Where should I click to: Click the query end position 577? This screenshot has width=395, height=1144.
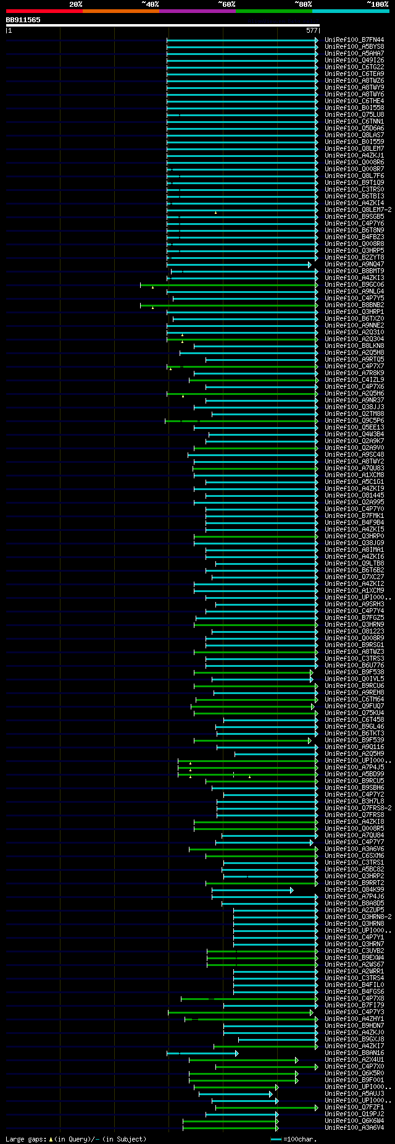tap(311, 30)
